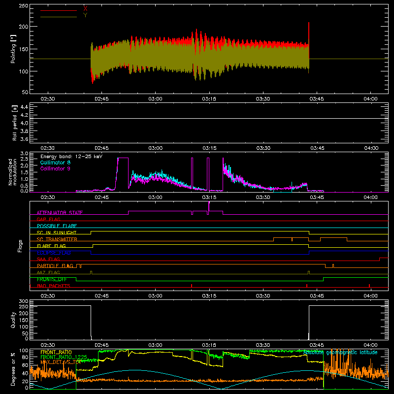Screen dimensions: 394x394
Task: Select the ECLIPSE_FLAG label
Action: coord(54,253)
